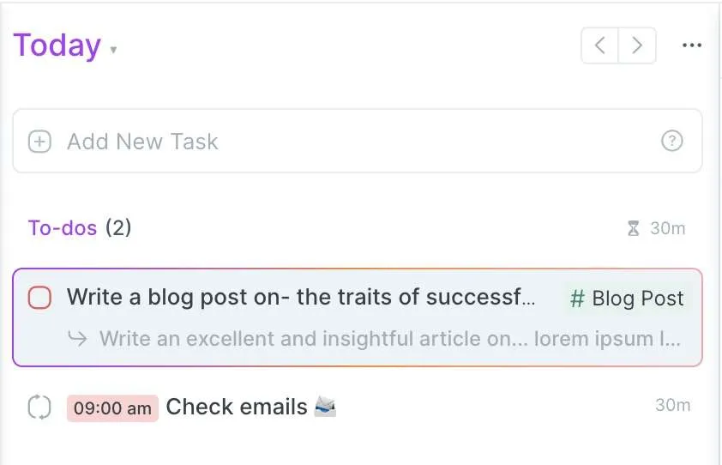The width and height of the screenshot is (722, 465).
Task: Click the Today title heading
Action: point(57,45)
